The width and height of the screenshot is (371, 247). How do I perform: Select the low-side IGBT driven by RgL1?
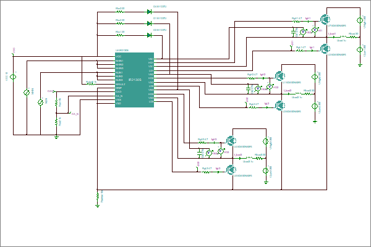325,49
